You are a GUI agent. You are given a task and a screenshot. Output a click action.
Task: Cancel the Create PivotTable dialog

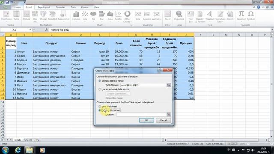tap(163, 120)
